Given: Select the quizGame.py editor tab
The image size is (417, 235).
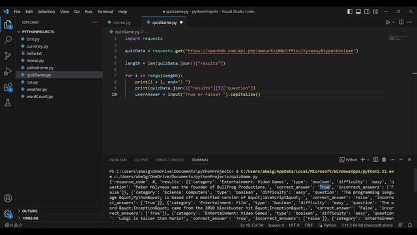Looking at the screenshot, I should tap(164, 22).
